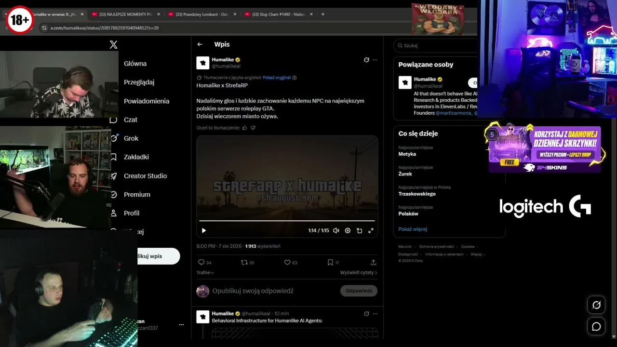Click the reply icon with 34 replies

(201, 262)
